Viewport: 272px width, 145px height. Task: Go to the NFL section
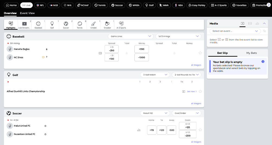click(40, 5)
